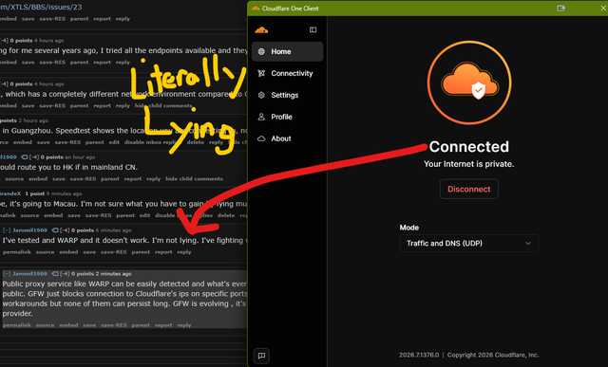Viewport: 608px width, 367px height.
Task: Click delete under the Guangzhou comment
Action: pos(196,142)
